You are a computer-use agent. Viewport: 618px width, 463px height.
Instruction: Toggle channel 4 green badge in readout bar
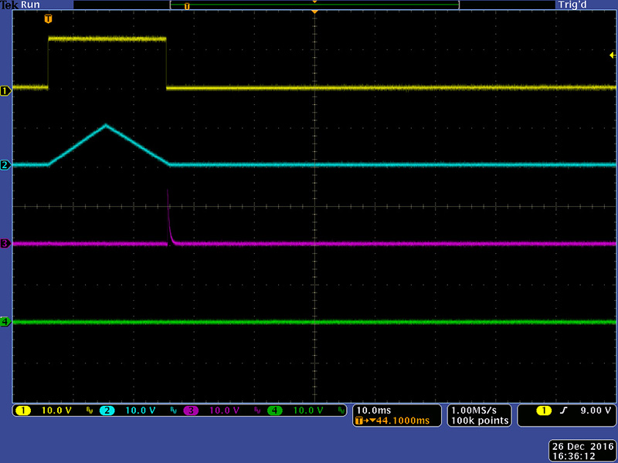coord(274,411)
